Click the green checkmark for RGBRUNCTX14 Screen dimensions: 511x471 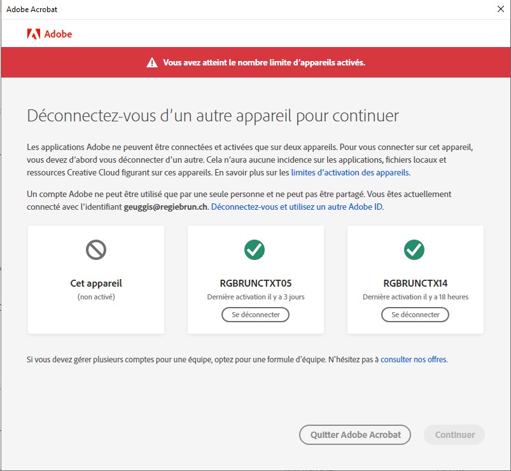[414, 250]
